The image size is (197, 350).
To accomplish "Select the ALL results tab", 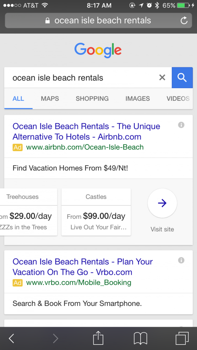I will click(x=18, y=98).
